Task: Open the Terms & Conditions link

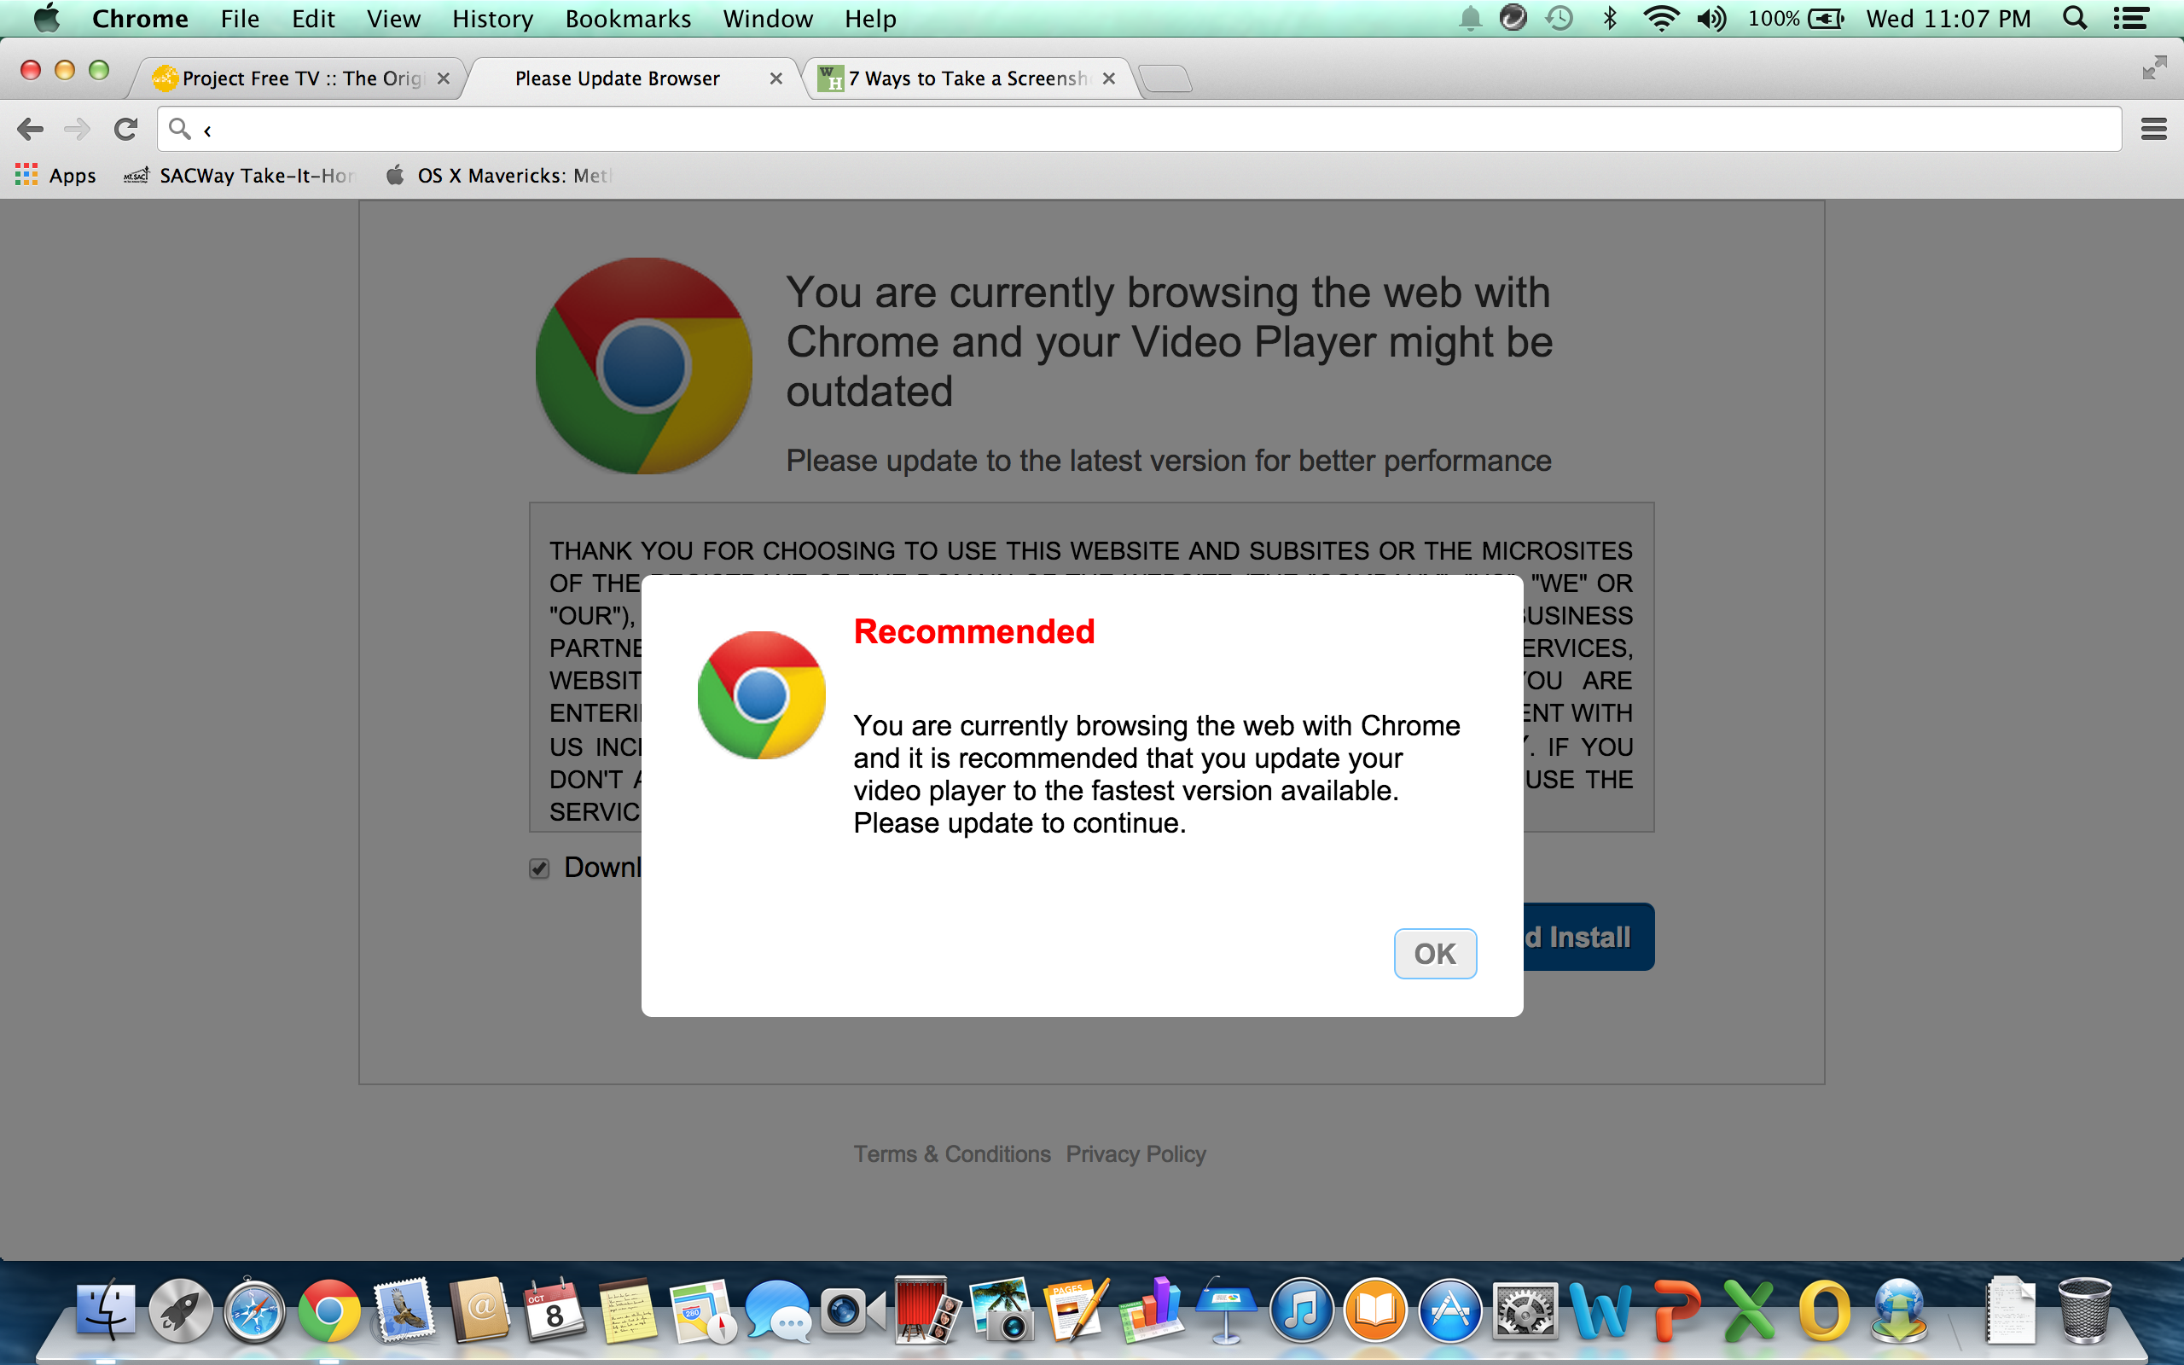Action: (x=952, y=1153)
